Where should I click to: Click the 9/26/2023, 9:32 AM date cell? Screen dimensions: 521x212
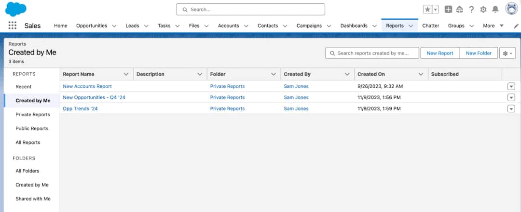pyautogui.click(x=380, y=86)
